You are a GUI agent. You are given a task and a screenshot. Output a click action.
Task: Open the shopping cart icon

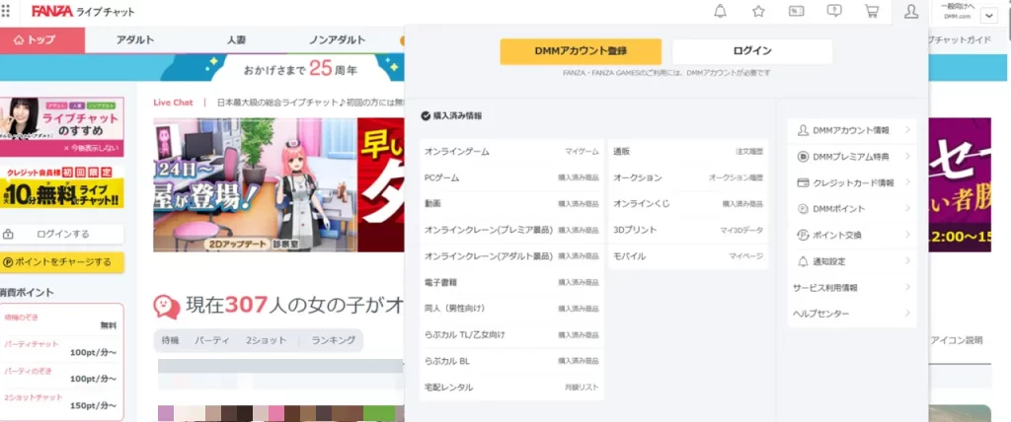point(872,11)
